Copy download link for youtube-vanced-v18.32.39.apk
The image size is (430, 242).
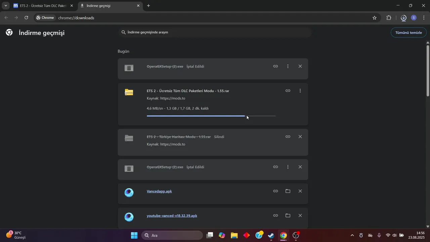[x=275, y=216]
